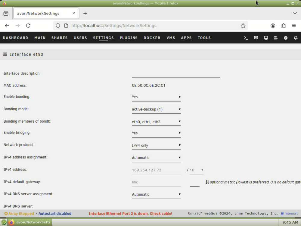Click the IPv4 address field
The width and height of the screenshot is (301, 226).
pyautogui.click(x=156, y=170)
